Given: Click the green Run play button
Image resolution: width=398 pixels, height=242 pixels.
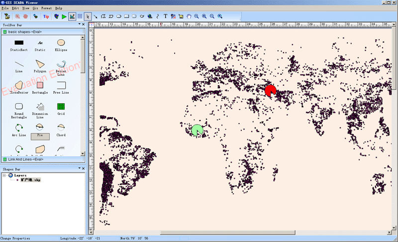Looking at the screenshot, I should pyautogui.click(x=64, y=16).
